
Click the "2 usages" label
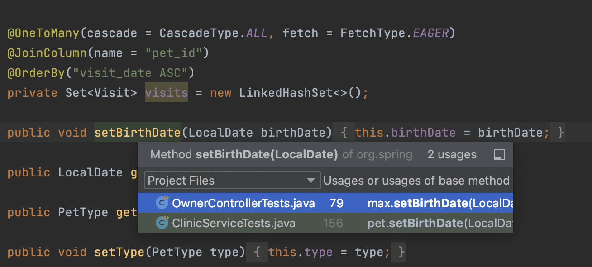451,154
